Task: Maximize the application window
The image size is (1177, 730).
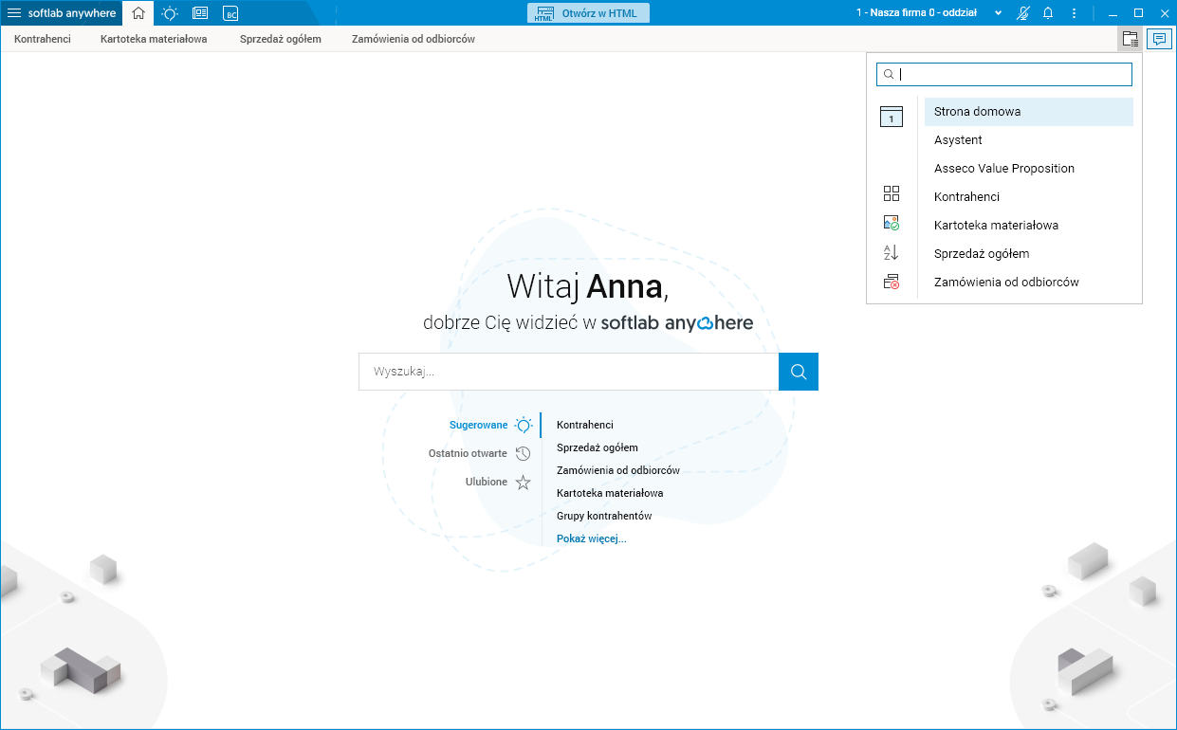Action: 1139,13
